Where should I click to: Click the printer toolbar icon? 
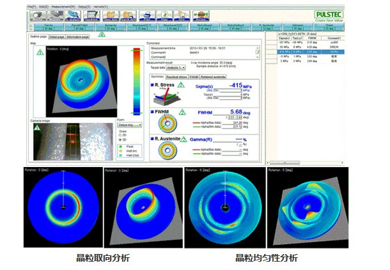147,16
